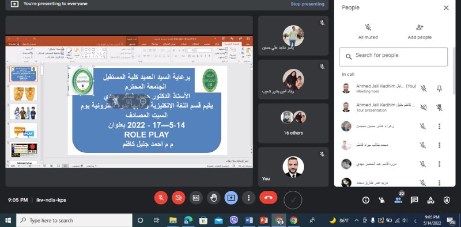This screenshot has height=227, width=461.
Task: Unpin Your presentation in People list
Action: click(439, 107)
